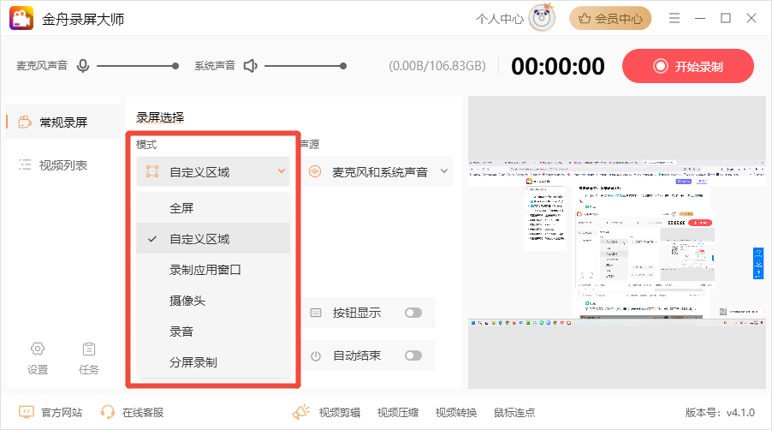Open the 鼠标连点 link
This screenshot has height=430, width=772.
514,412
